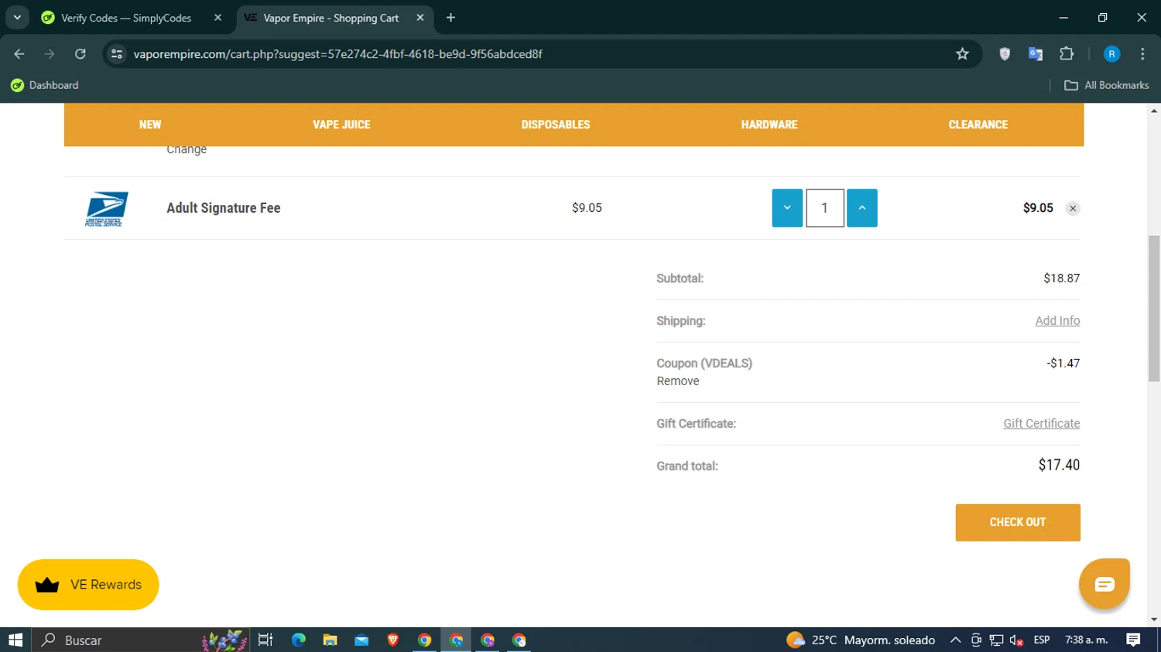Click the weather widget 25°C
Screen dimensions: 1161x652
click(861, 640)
